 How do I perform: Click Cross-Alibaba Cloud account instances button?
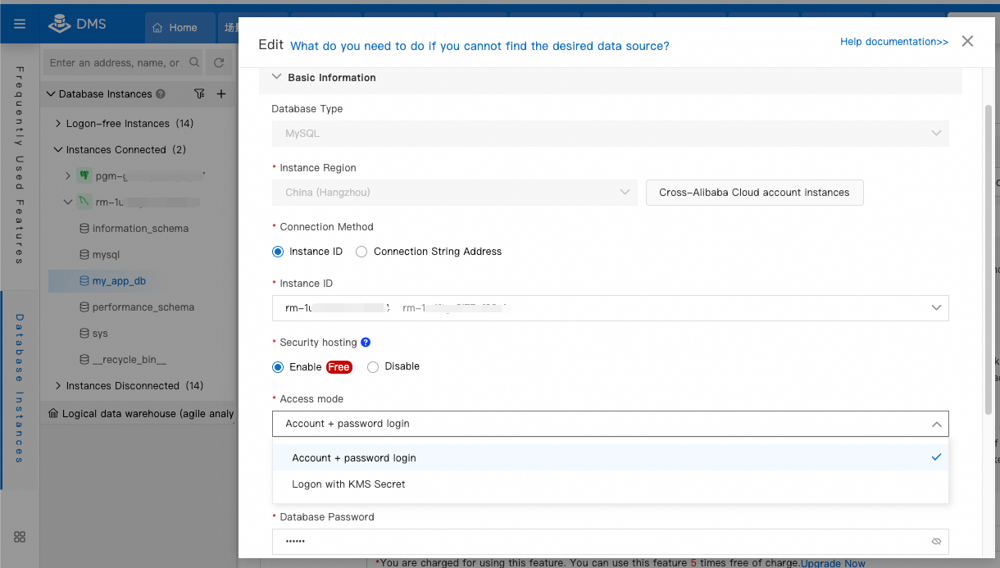[754, 193]
